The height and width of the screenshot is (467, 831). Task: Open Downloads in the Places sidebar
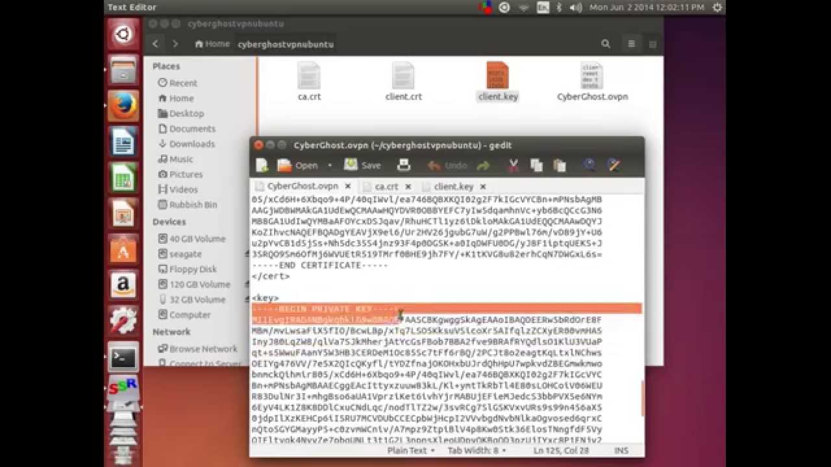[x=186, y=144]
